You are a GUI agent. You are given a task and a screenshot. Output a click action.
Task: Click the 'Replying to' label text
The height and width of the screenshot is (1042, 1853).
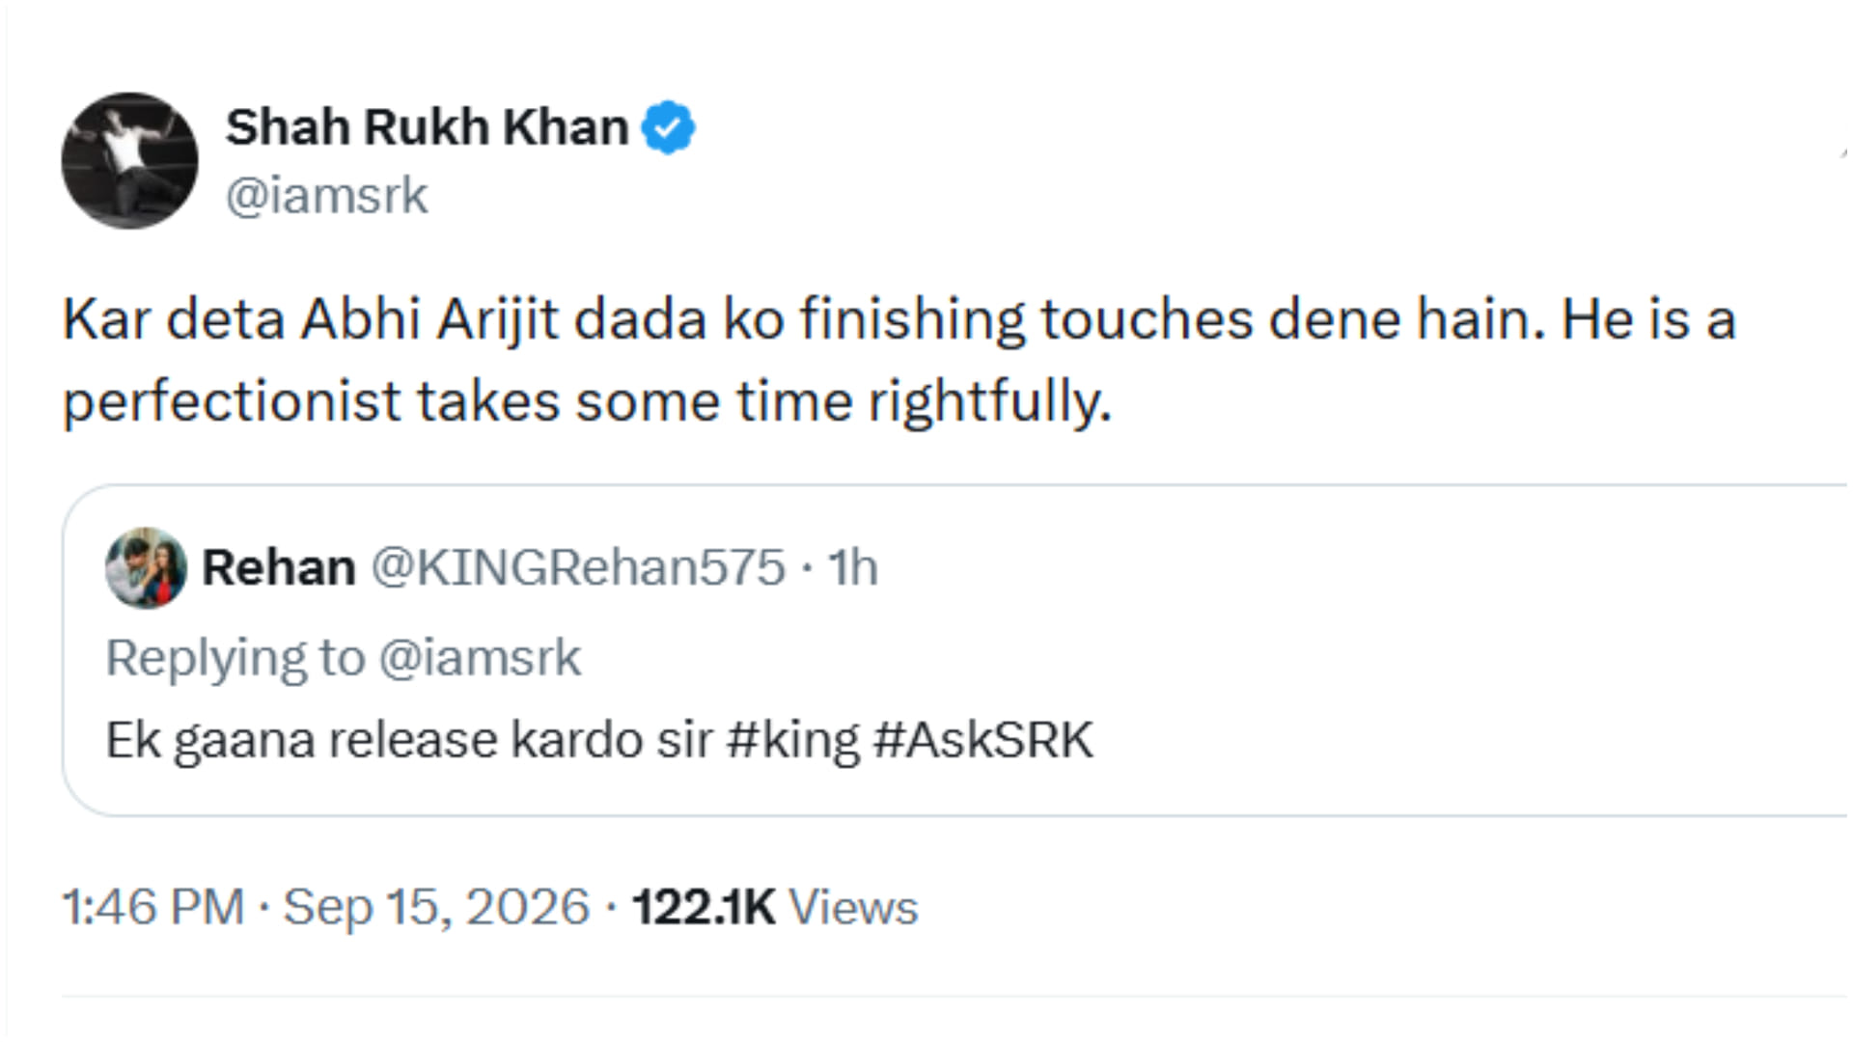(235, 659)
